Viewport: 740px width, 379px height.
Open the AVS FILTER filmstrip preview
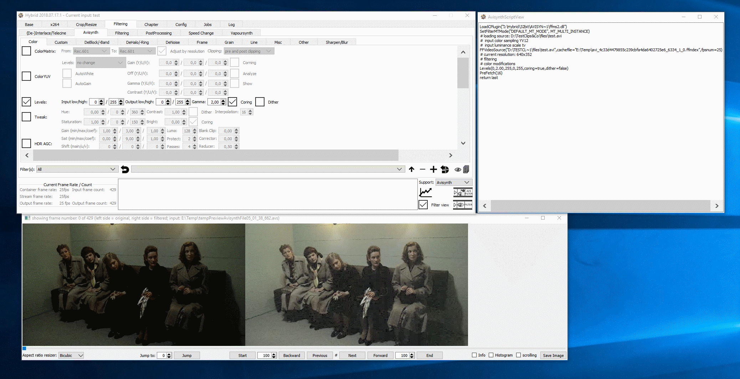[463, 193]
